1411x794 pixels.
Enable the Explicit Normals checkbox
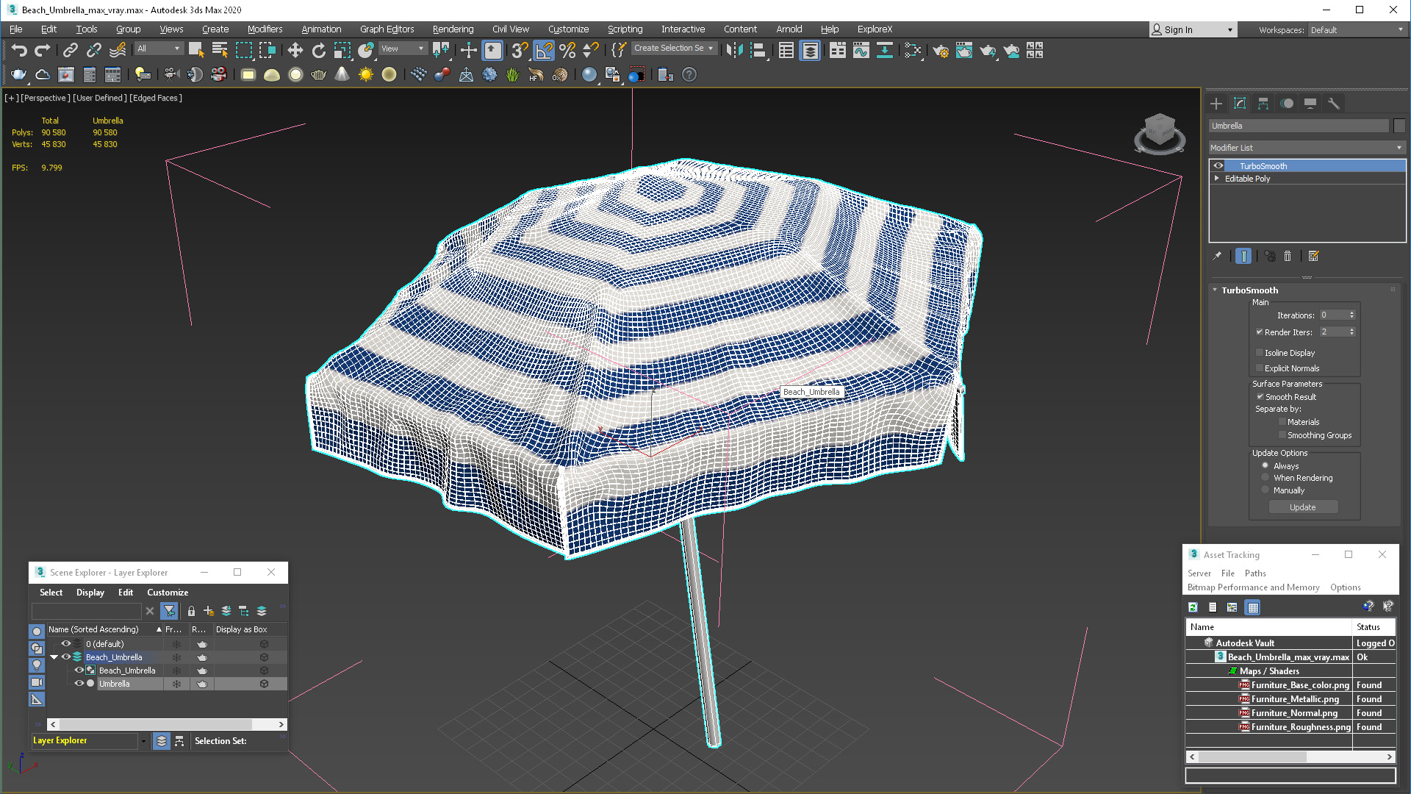tap(1260, 368)
